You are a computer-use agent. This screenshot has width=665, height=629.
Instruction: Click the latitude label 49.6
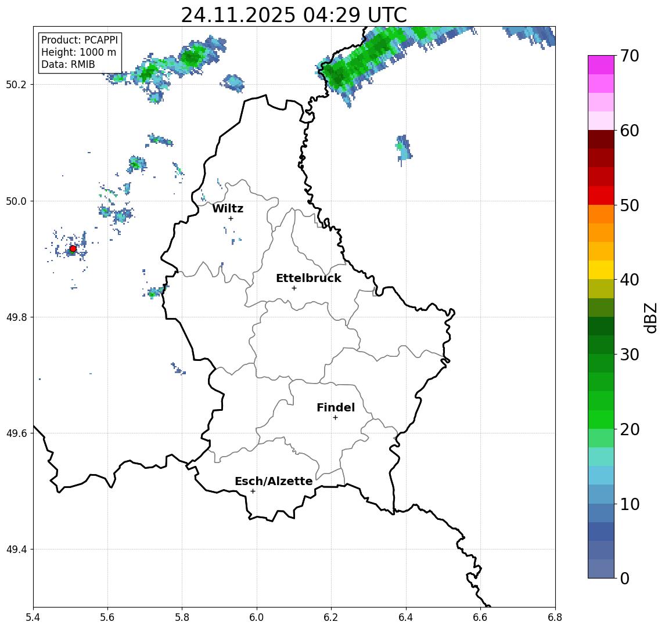pos(16,433)
